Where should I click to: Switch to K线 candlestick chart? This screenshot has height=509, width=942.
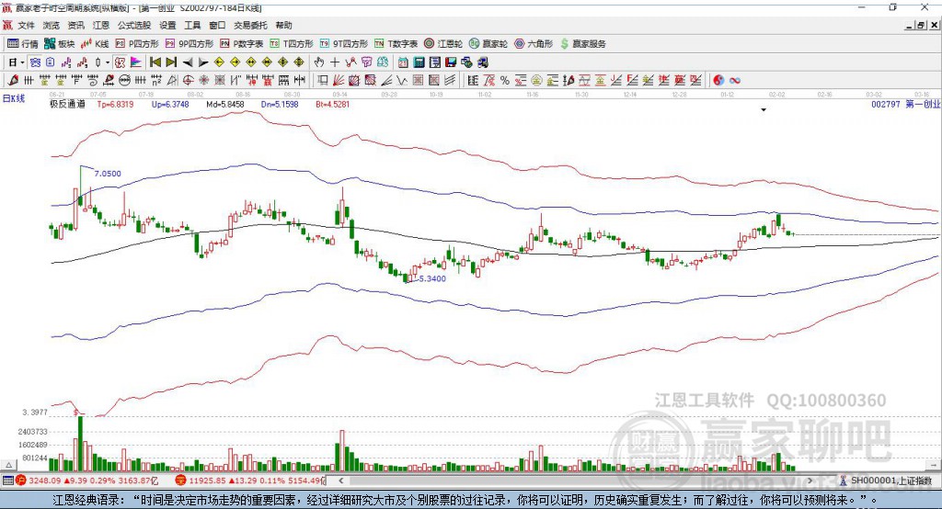[96, 44]
